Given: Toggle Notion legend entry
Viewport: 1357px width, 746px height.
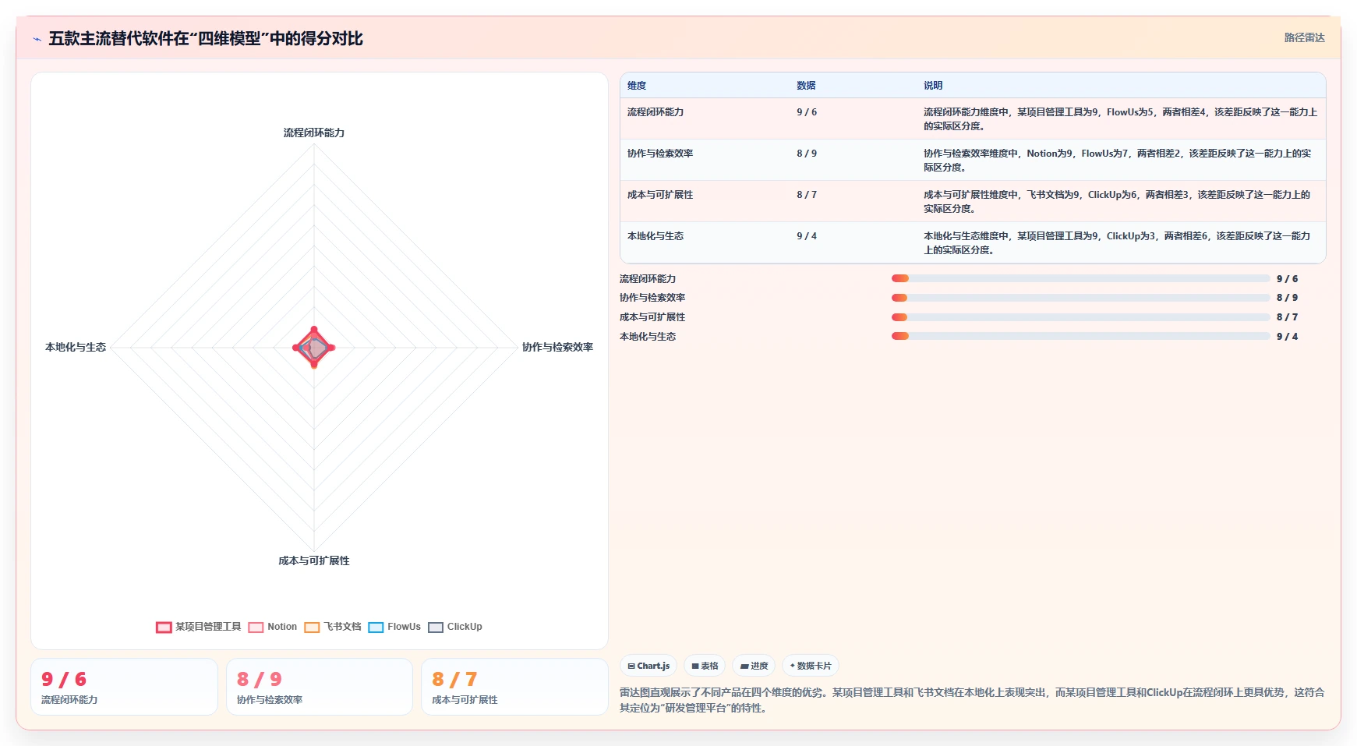Looking at the screenshot, I should [273, 627].
